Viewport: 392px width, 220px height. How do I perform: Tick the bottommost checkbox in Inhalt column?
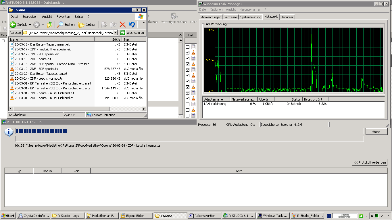[188, 116]
